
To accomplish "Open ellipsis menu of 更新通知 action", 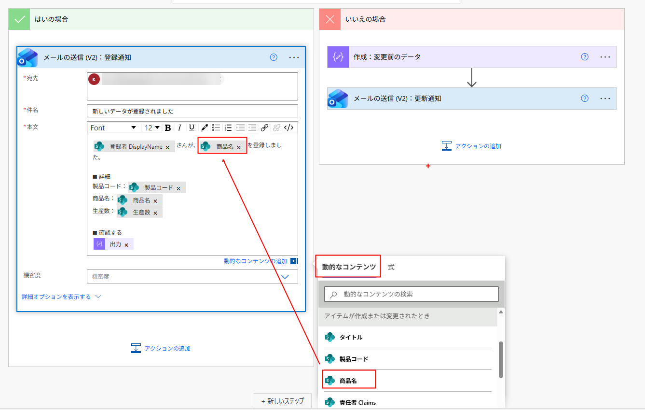I will click(605, 99).
